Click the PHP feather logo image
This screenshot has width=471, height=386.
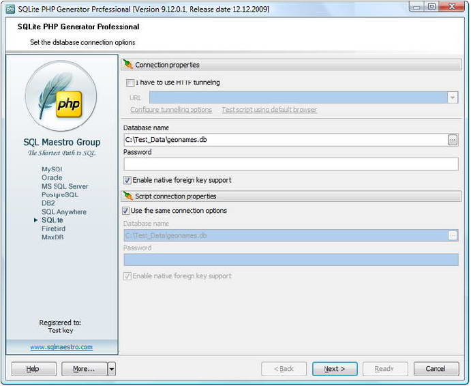point(61,96)
